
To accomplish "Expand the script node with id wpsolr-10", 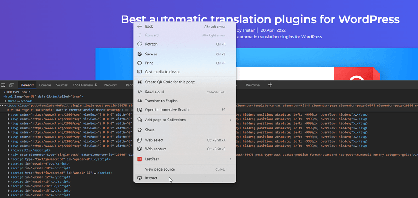I will [9, 168].
